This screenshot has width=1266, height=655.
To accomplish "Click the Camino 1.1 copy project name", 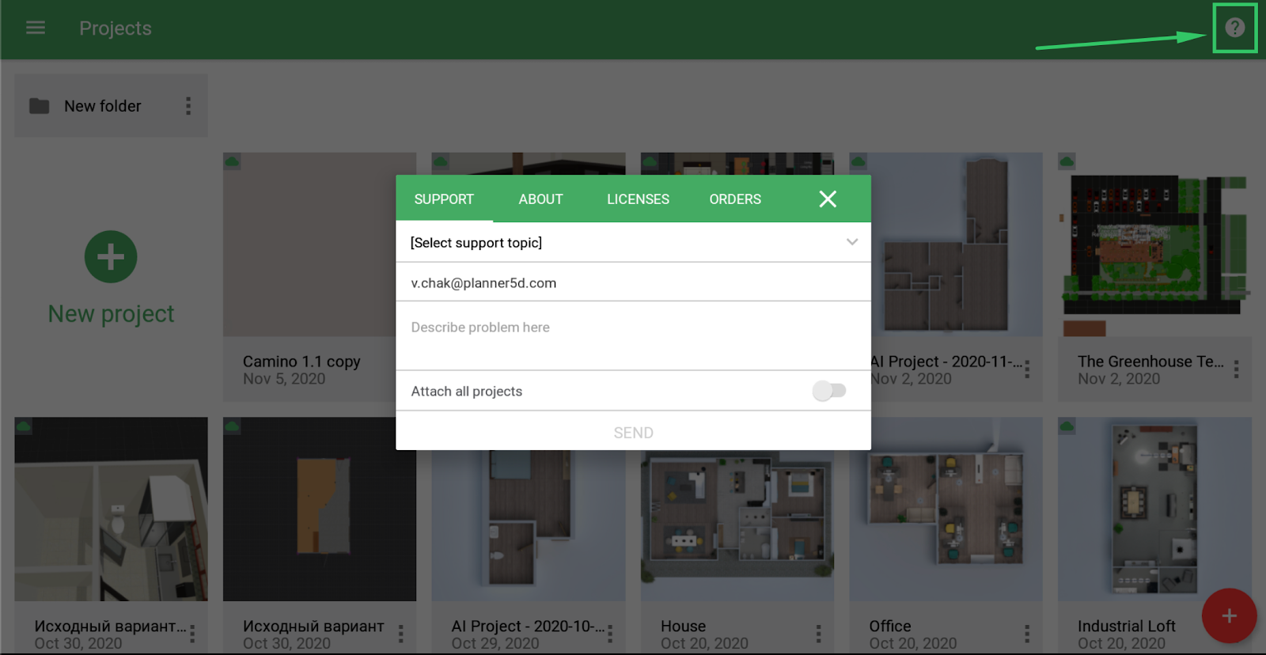I will [x=301, y=362].
